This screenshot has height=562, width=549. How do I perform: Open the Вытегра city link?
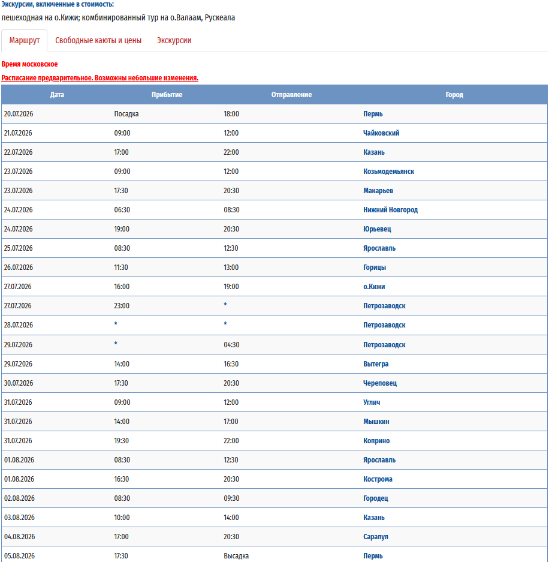pos(376,364)
